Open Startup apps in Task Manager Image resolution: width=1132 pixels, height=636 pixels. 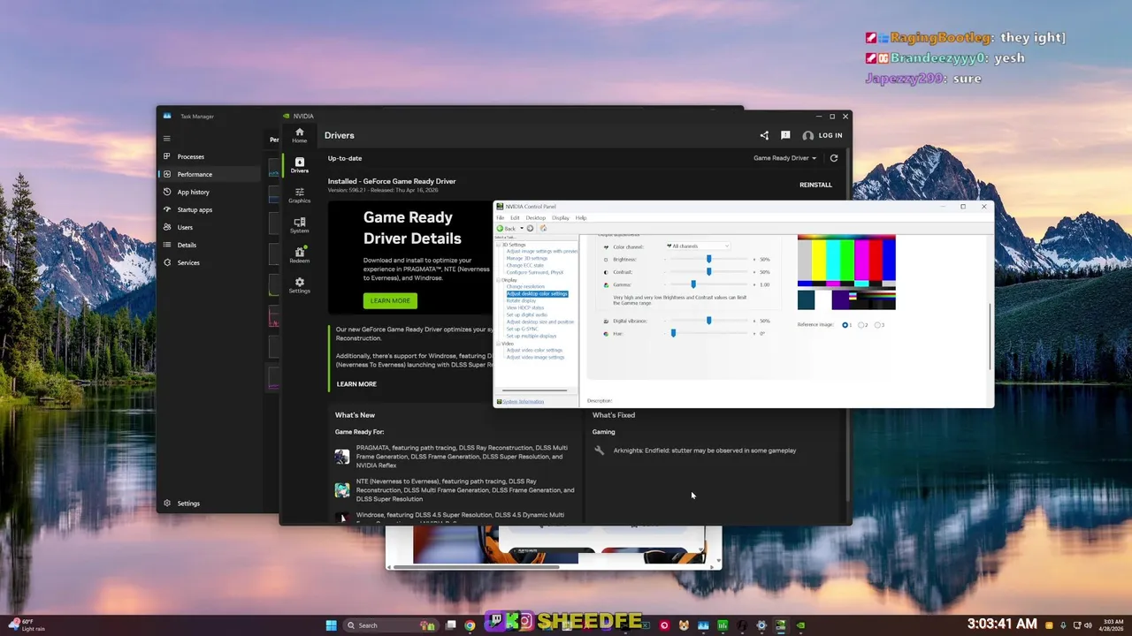[210, 209]
